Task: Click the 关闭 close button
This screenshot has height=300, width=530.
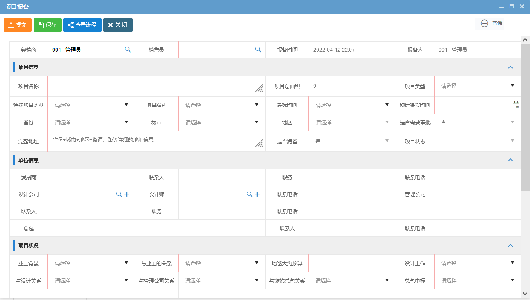Action: pyautogui.click(x=118, y=25)
